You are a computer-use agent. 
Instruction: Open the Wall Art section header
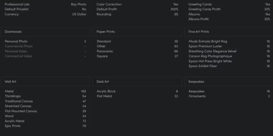[45, 82]
